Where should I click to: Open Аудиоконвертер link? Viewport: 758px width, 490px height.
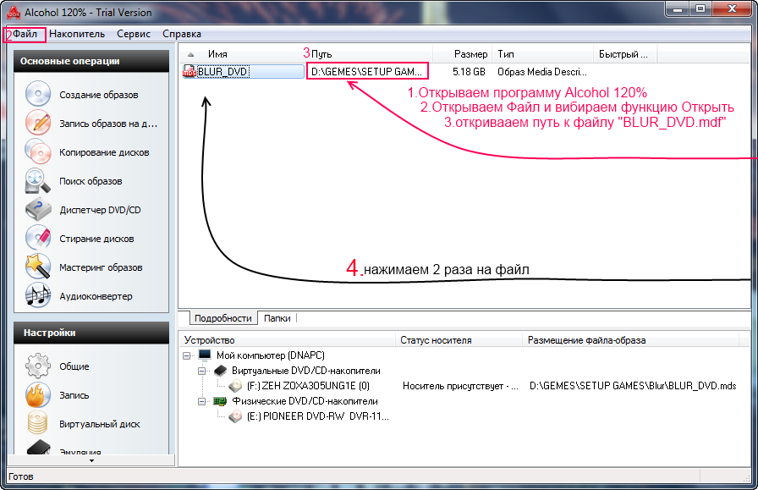[x=96, y=296]
